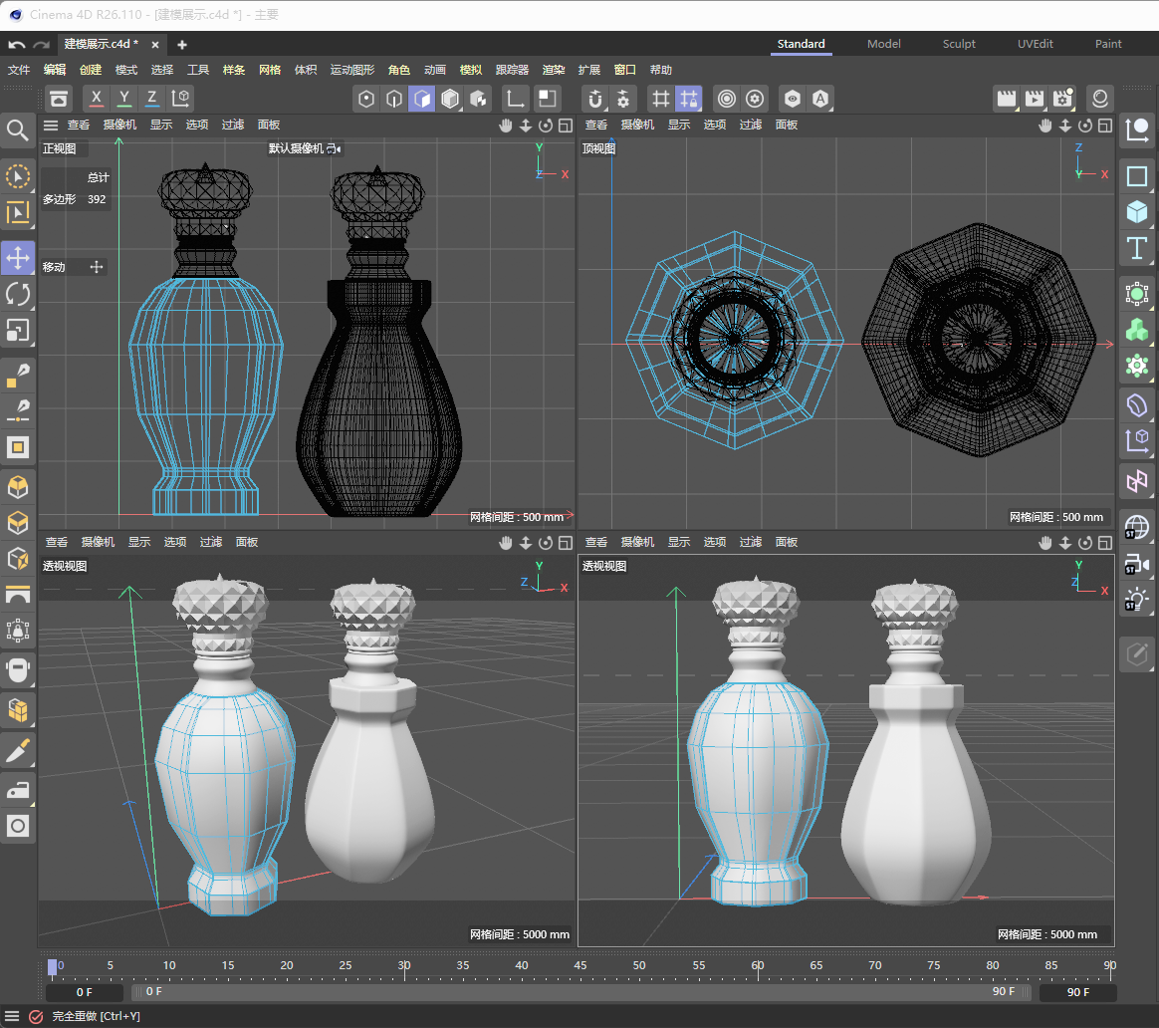Click the undo arrow button

[17, 45]
